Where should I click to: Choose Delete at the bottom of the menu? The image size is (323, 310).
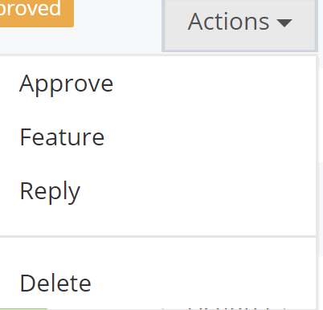[158, 283]
